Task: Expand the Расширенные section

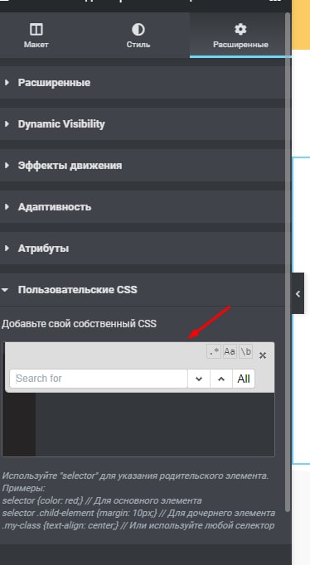Action: click(143, 83)
